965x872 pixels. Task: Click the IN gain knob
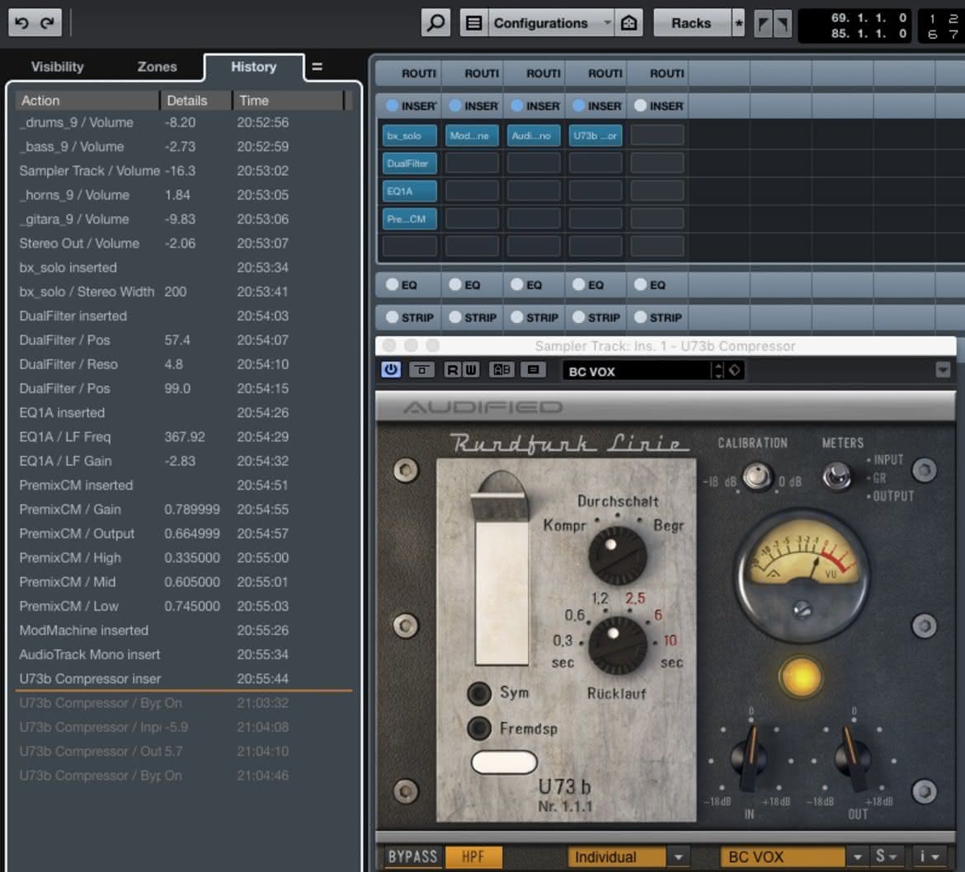click(x=748, y=757)
